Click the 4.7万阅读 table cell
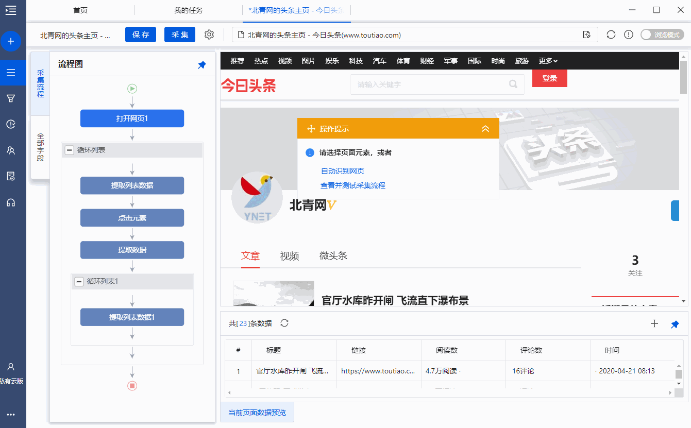This screenshot has width=691, height=428. (463, 371)
